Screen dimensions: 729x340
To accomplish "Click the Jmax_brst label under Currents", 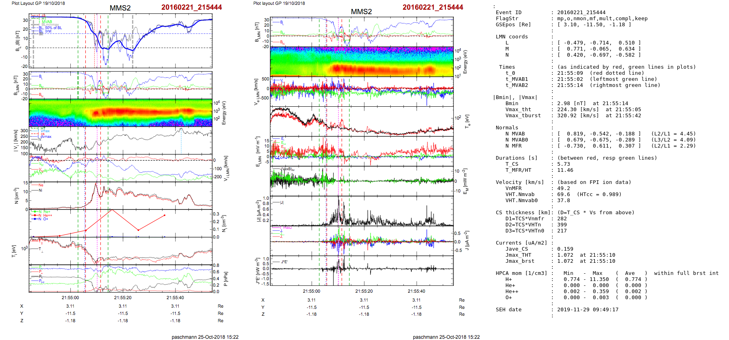I will 520,261.
